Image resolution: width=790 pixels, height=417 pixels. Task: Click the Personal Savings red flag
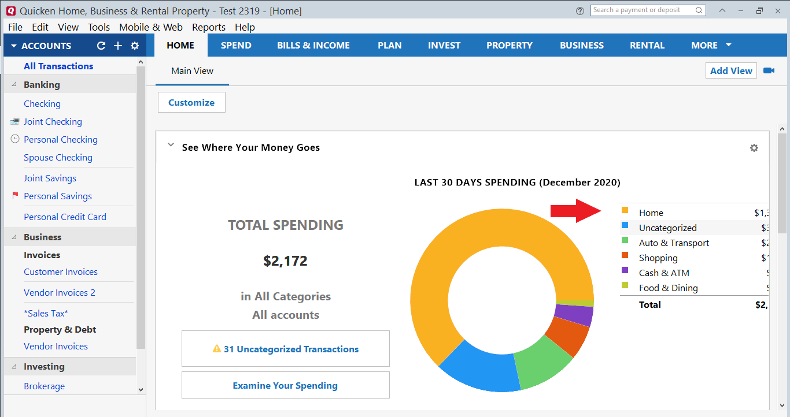(x=16, y=196)
